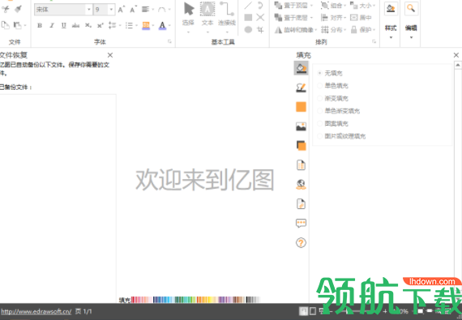The height and width of the screenshot is (320, 462).
Task: Open the attachment document panel icon
Action: click(301, 204)
